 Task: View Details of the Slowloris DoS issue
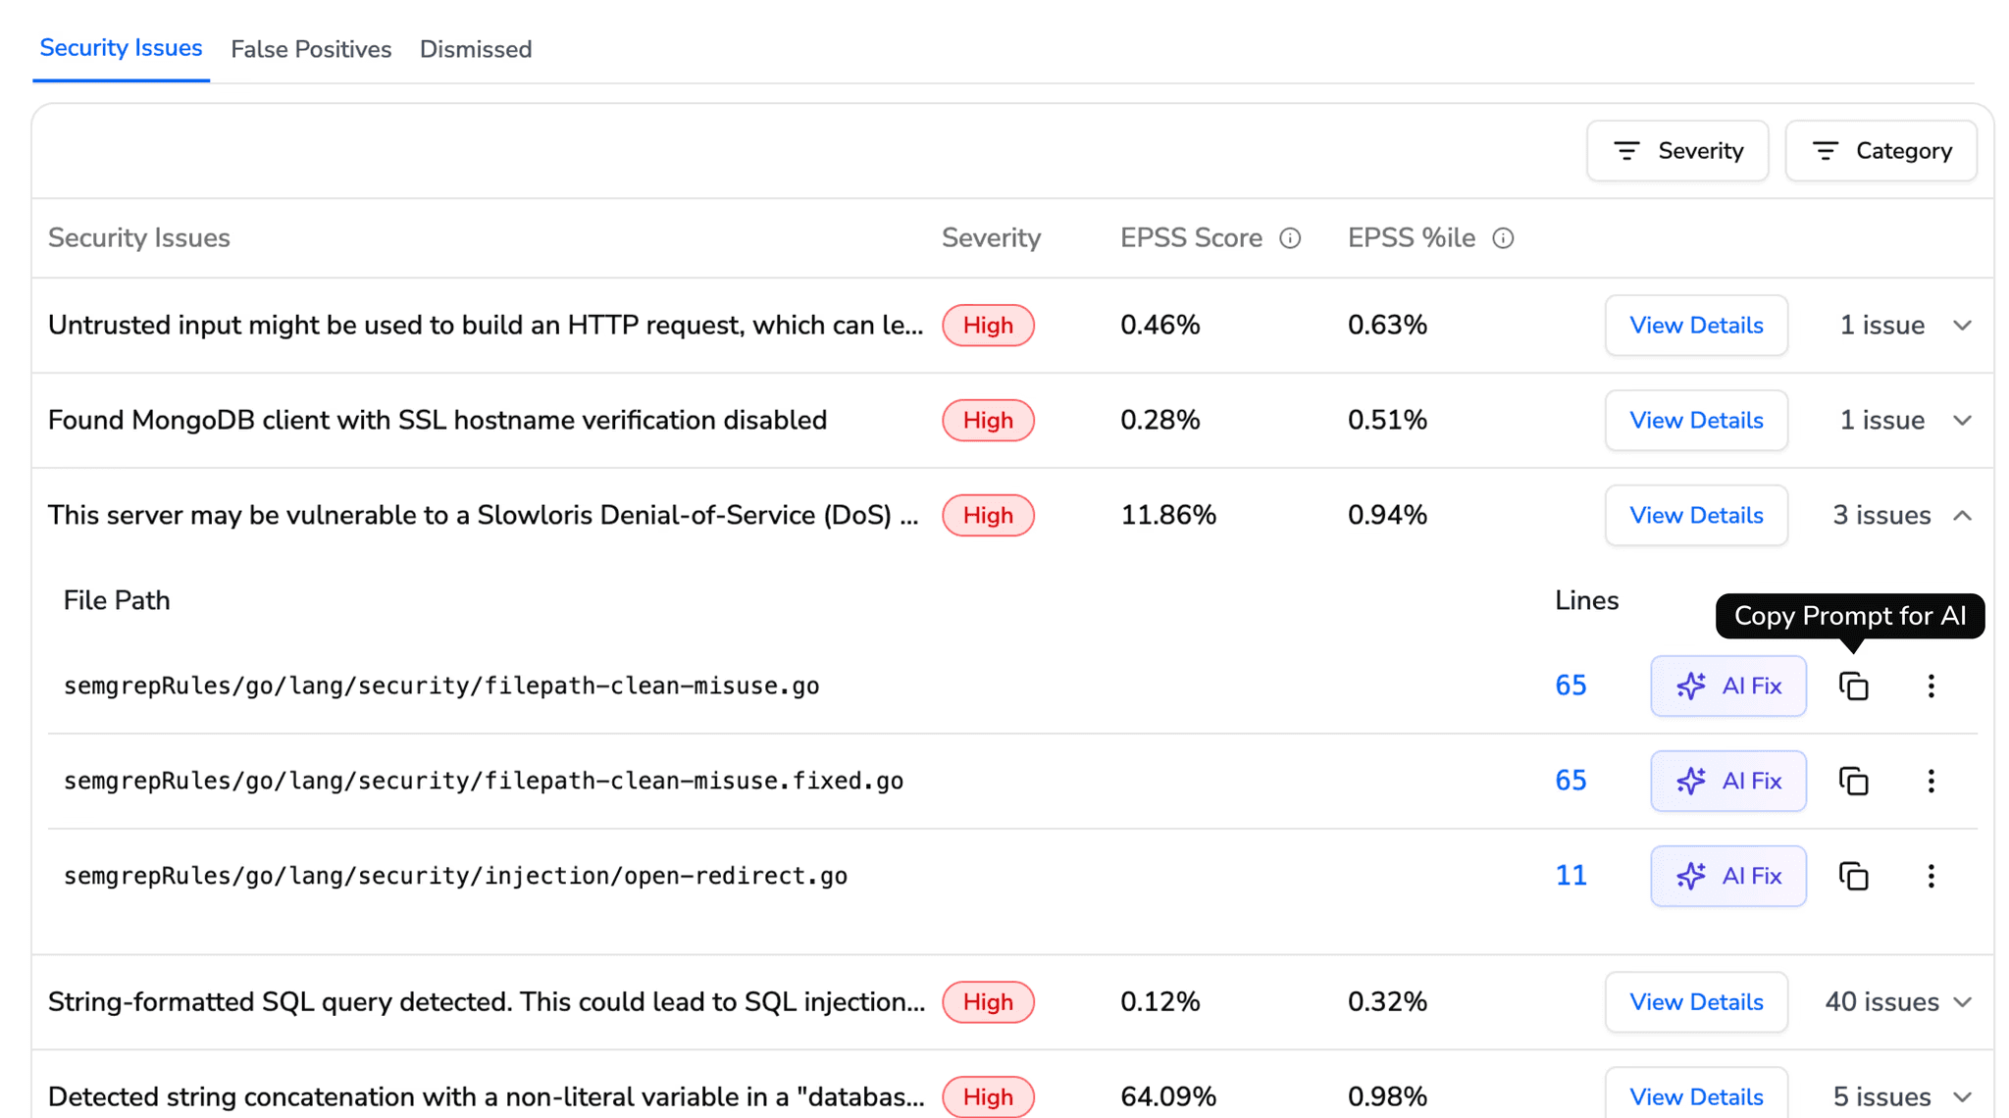[x=1696, y=515]
